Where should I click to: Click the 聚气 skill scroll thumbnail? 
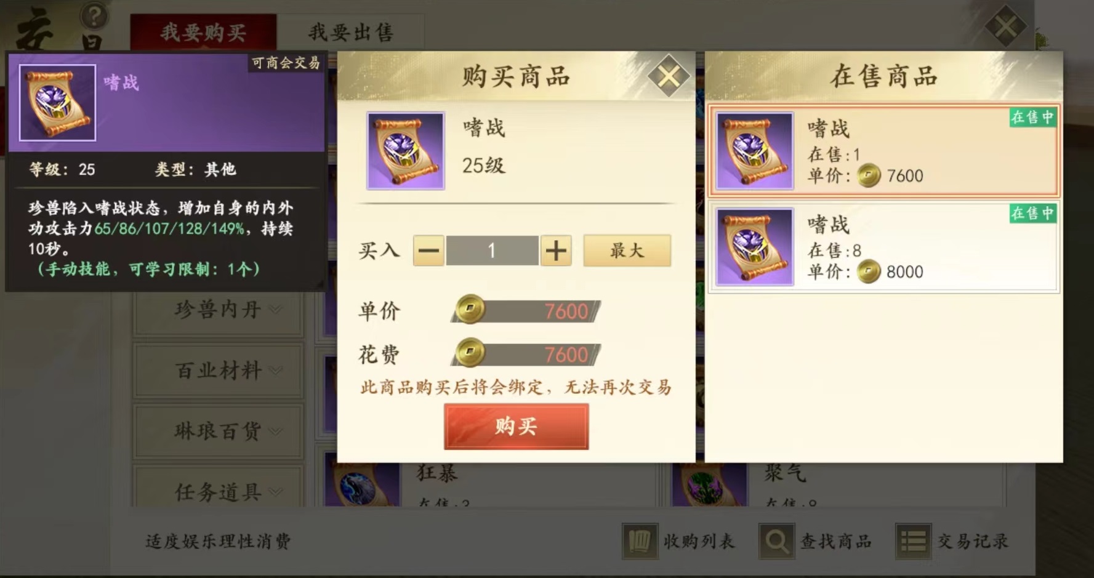pyautogui.click(x=709, y=486)
